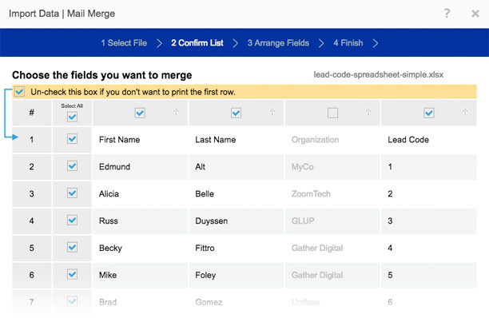Uncheck row 6 checkbox for Mike

coord(72,274)
